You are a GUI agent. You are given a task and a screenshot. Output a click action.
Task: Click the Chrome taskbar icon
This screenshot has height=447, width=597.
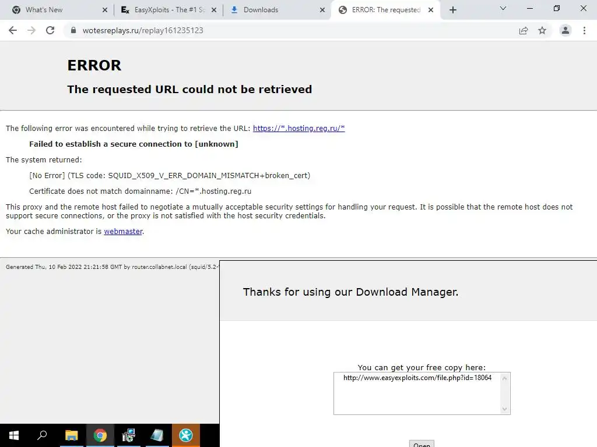tap(100, 435)
